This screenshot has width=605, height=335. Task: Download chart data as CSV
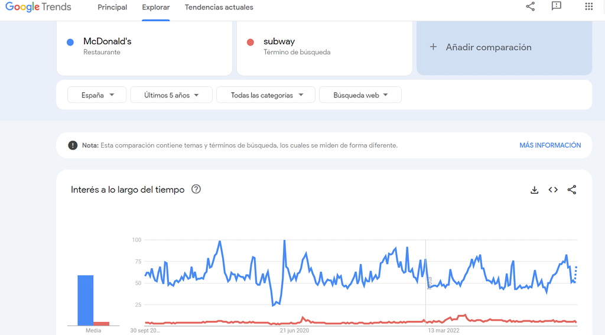[534, 190]
